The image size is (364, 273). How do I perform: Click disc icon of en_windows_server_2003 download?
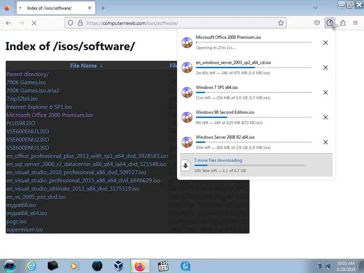click(x=187, y=67)
